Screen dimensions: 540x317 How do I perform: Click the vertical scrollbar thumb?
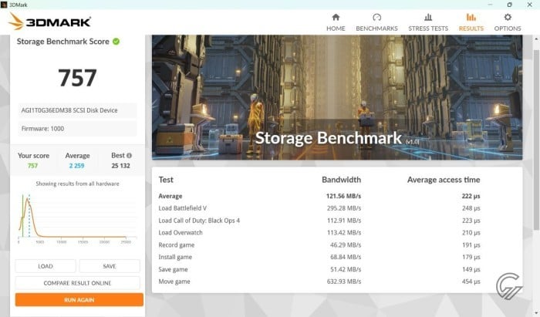point(536,140)
